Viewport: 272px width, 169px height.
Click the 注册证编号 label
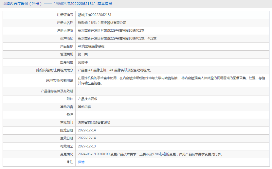coord(65,15)
